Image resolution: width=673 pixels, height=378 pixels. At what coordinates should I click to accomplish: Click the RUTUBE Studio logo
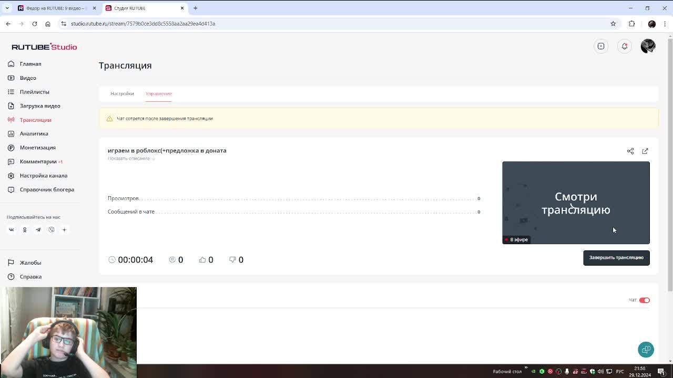44,47
